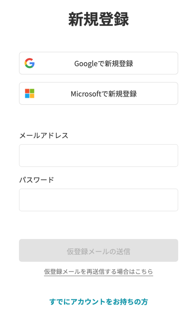Sign up with the Google button
This screenshot has width=189, height=313.
(x=98, y=63)
